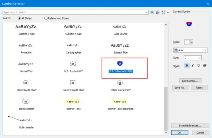Click the Edit Symbol... button
This screenshot has height=138, width=212.
[190, 81]
